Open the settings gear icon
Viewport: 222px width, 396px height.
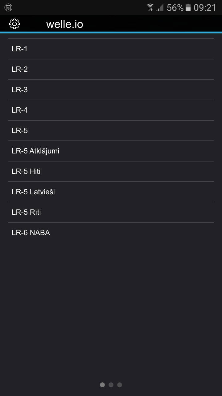(x=14, y=24)
